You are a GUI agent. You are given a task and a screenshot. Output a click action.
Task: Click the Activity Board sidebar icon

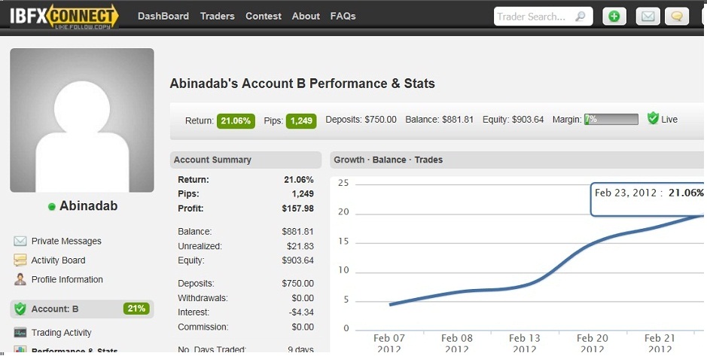tap(20, 260)
